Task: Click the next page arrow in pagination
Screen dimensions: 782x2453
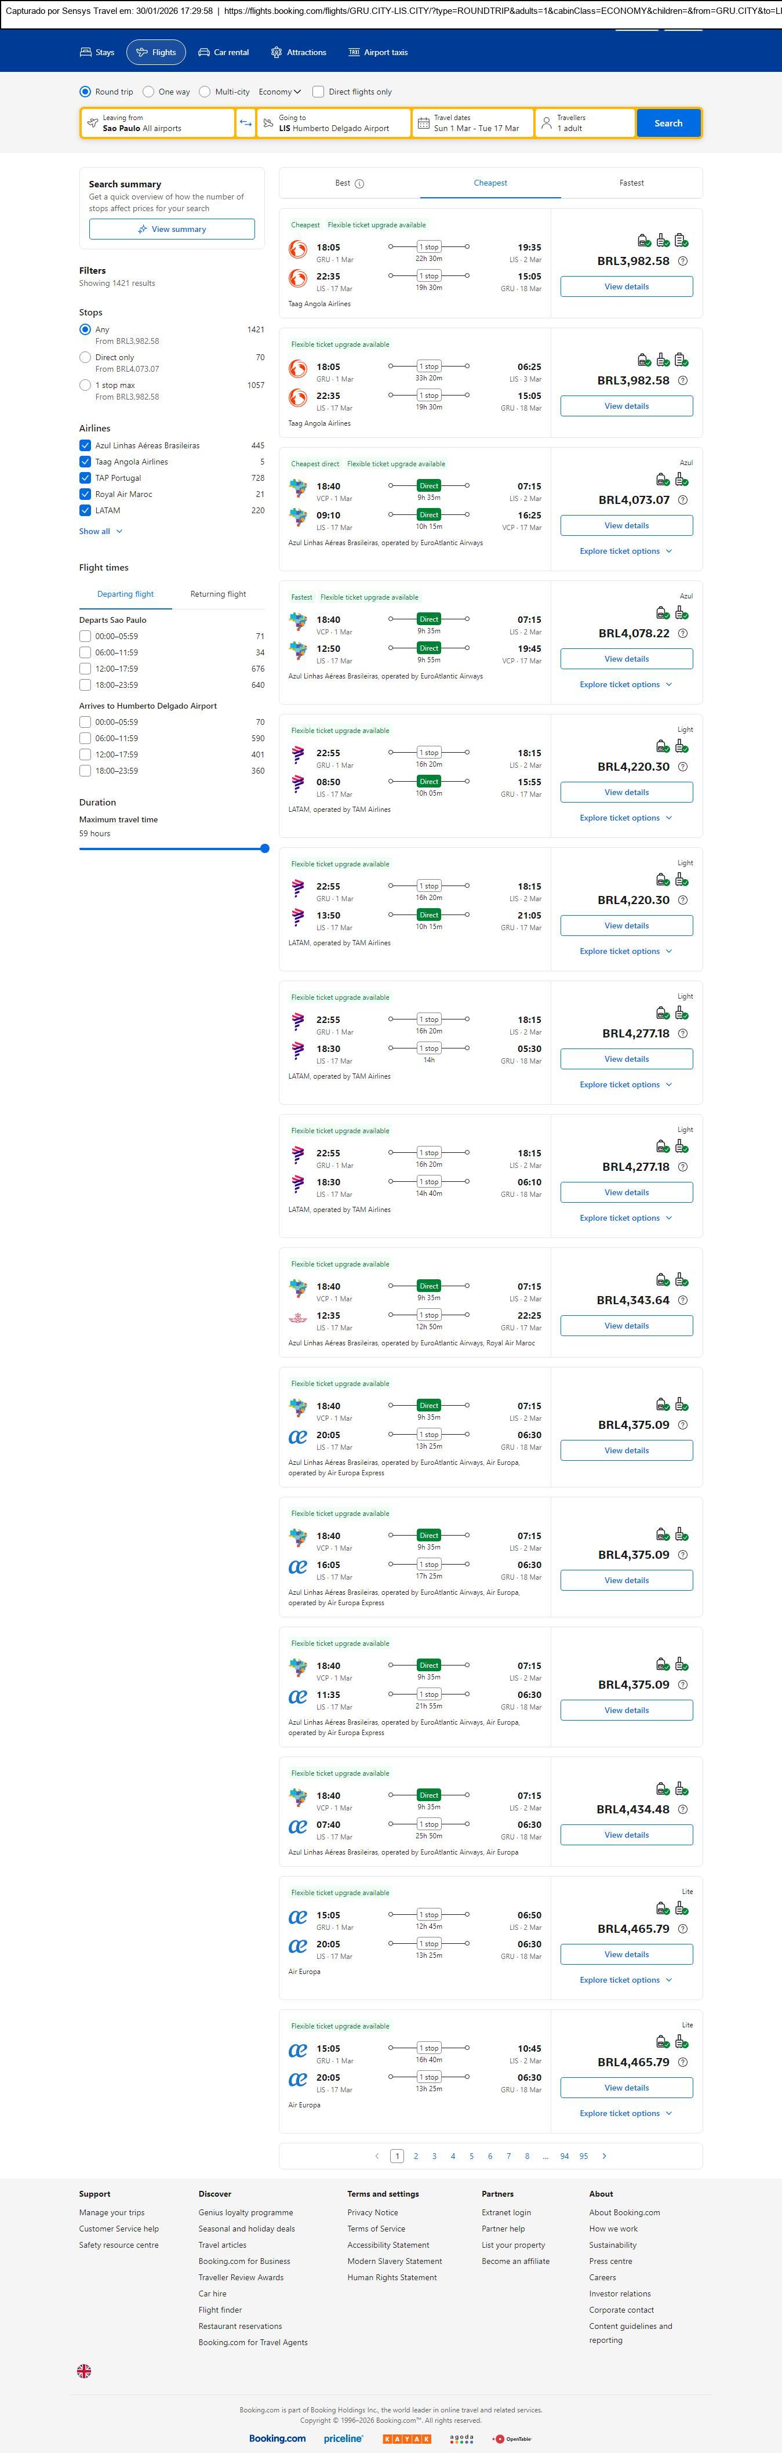Action: (x=604, y=2156)
